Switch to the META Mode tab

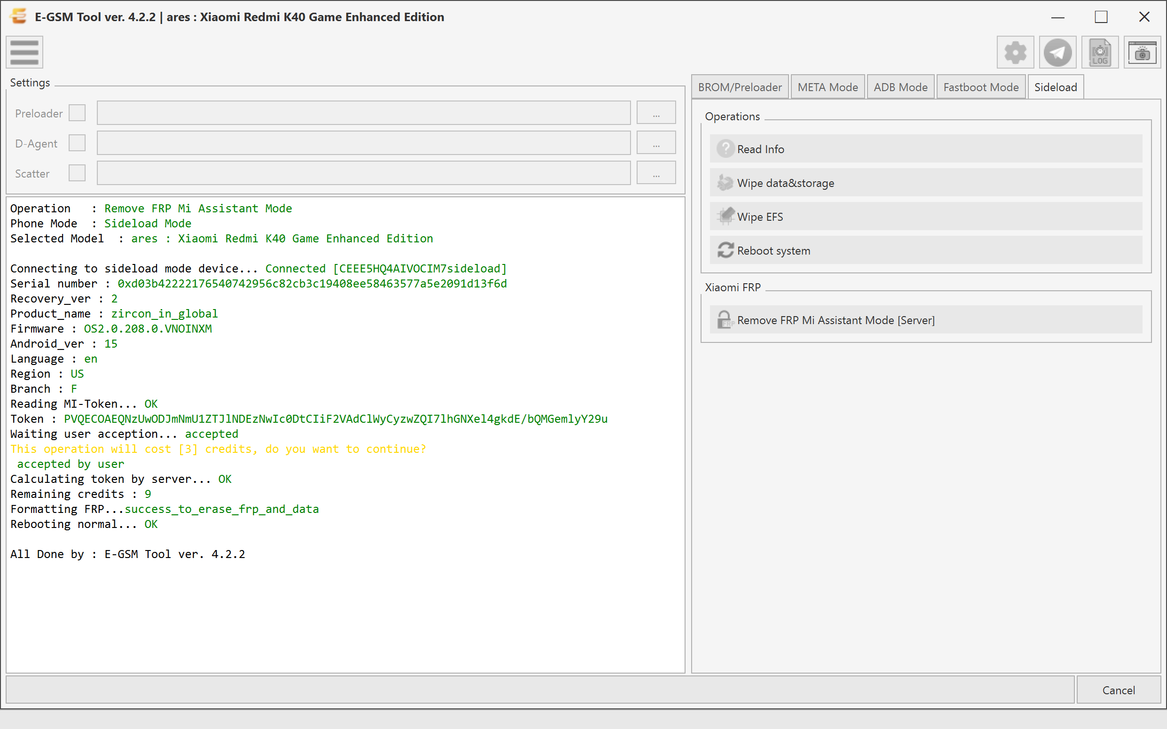tap(828, 87)
